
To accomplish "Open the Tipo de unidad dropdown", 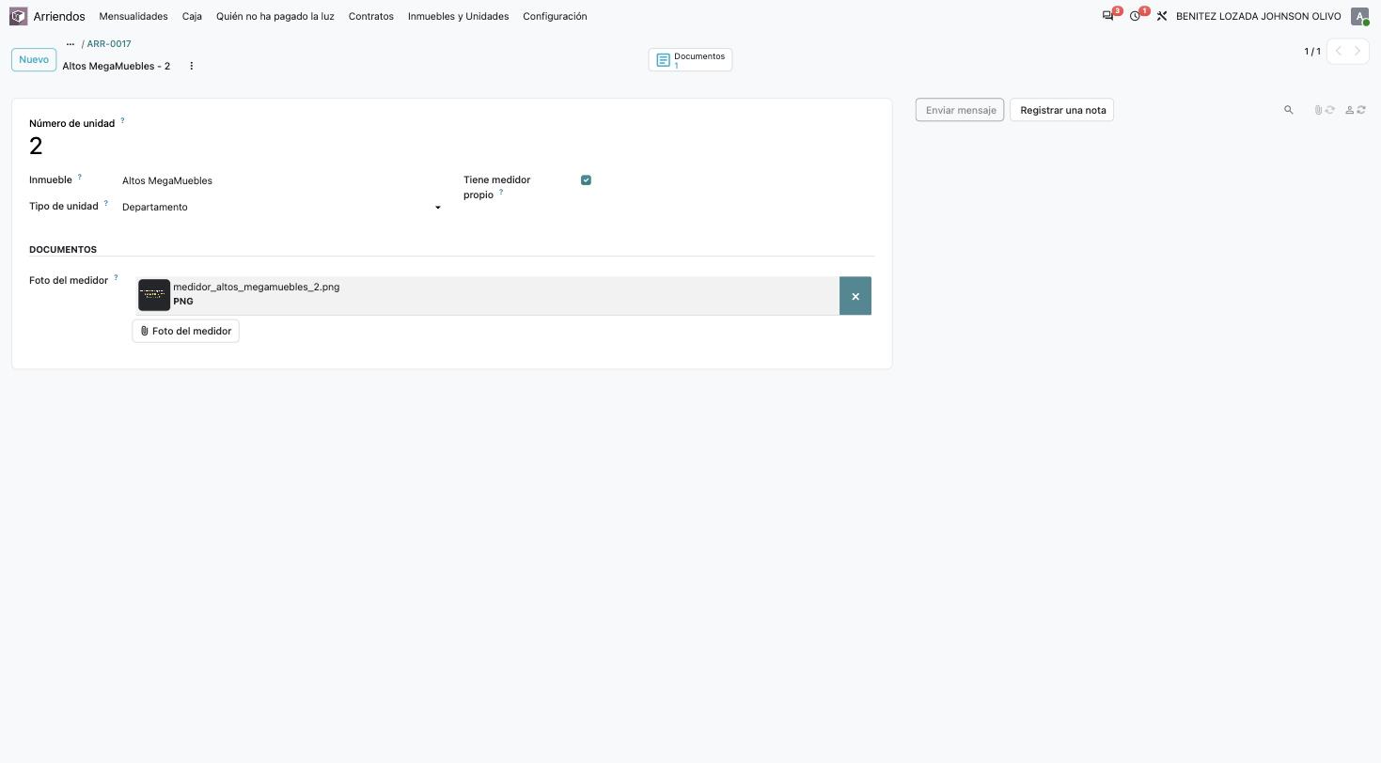I will (x=282, y=207).
